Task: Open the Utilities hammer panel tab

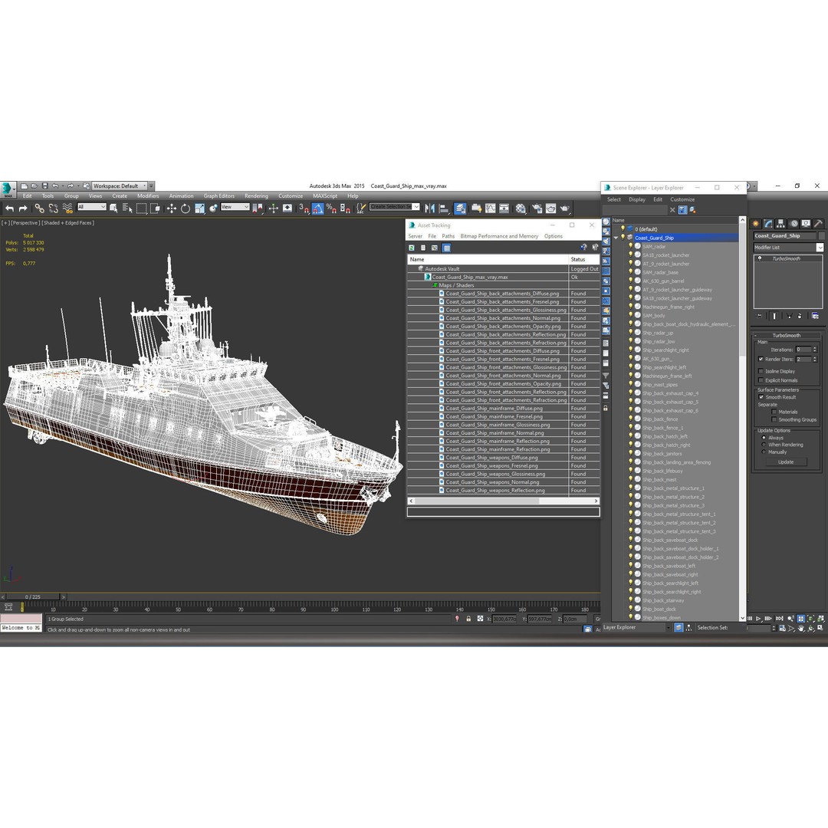Action: [x=818, y=224]
